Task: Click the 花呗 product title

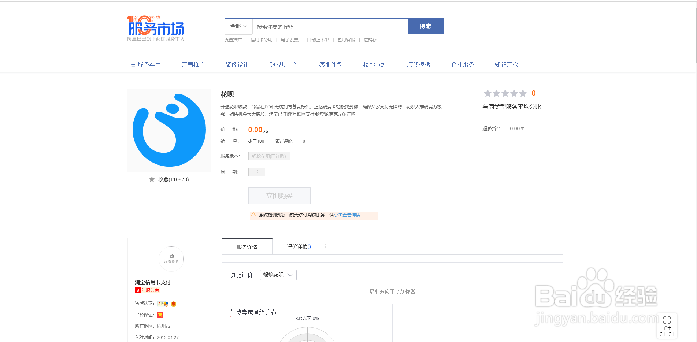Action: [227, 94]
